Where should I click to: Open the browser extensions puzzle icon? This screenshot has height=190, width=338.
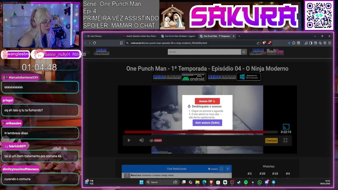click(294, 43)
